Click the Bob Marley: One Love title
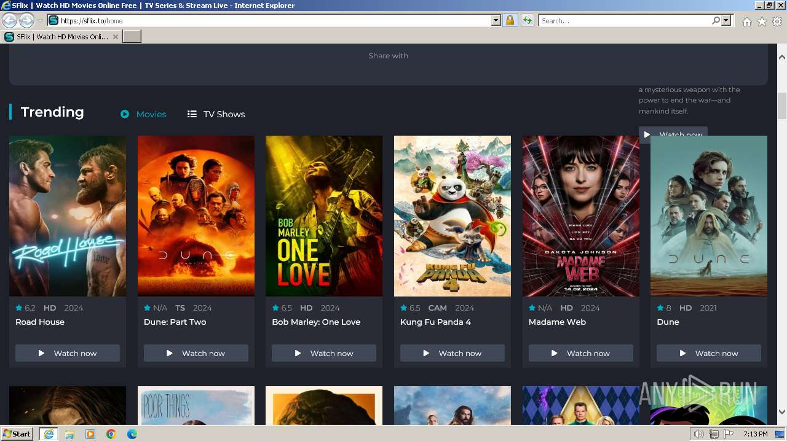787x442 pixels. (x=316, y=322)
